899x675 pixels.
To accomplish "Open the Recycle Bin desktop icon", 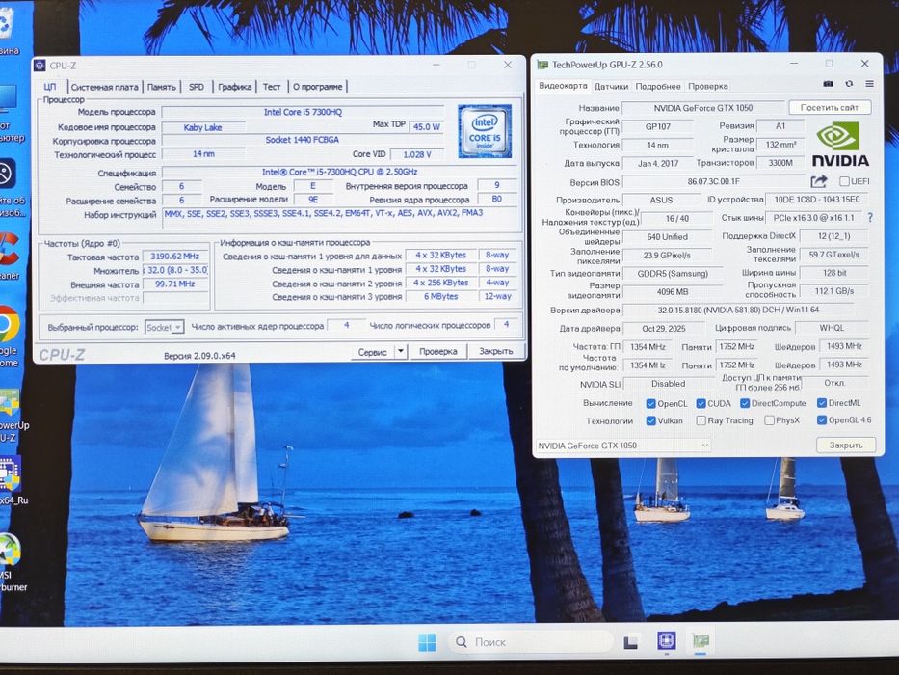I will coord(8,29).
